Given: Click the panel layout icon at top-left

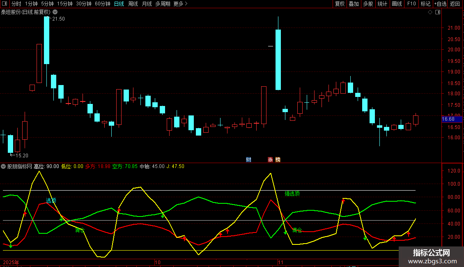Looking at the screenshot, I should pos(5,4).
